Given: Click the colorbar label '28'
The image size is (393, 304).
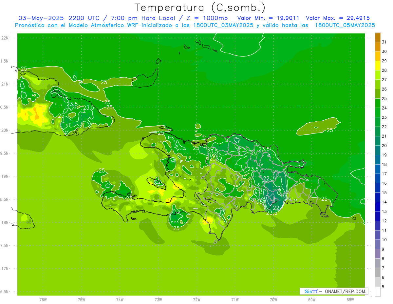Looking at the screenshot, I should pyautogui.click(x=384, y=70).
